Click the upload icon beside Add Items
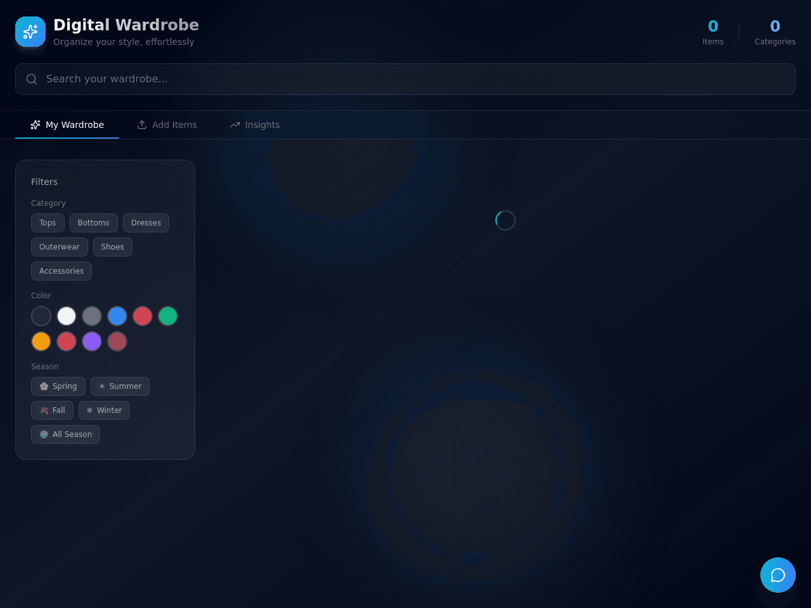Screen dimensions: 811x608 coord(142,125)
